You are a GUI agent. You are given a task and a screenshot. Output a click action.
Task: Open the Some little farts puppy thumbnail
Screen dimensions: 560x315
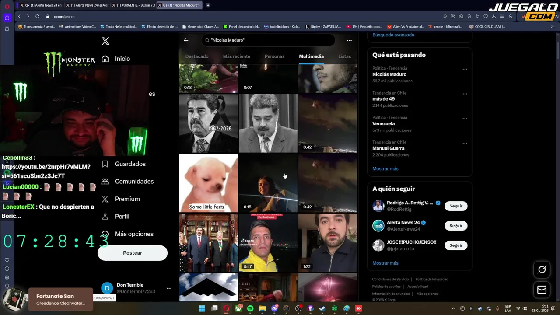pyautogui.click(x=208, y=183)
